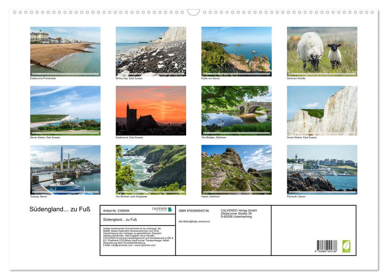Click the ISBN barcode
This screenshot has height=279, width=387.
pos(326,246)
